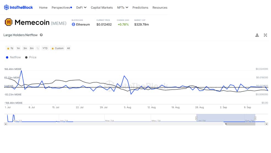Click the 5. Aug date axis label
The image size is (271, 153).
128,107
